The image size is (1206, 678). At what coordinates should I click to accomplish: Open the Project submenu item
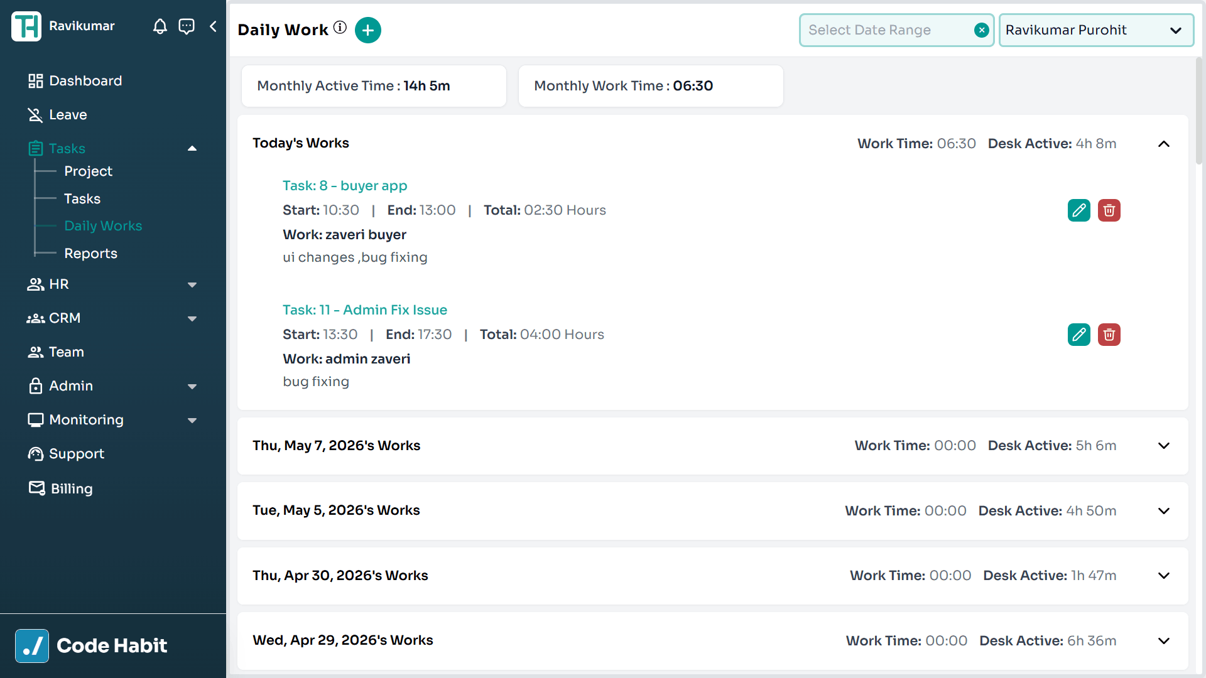click(x=88, y=171)
